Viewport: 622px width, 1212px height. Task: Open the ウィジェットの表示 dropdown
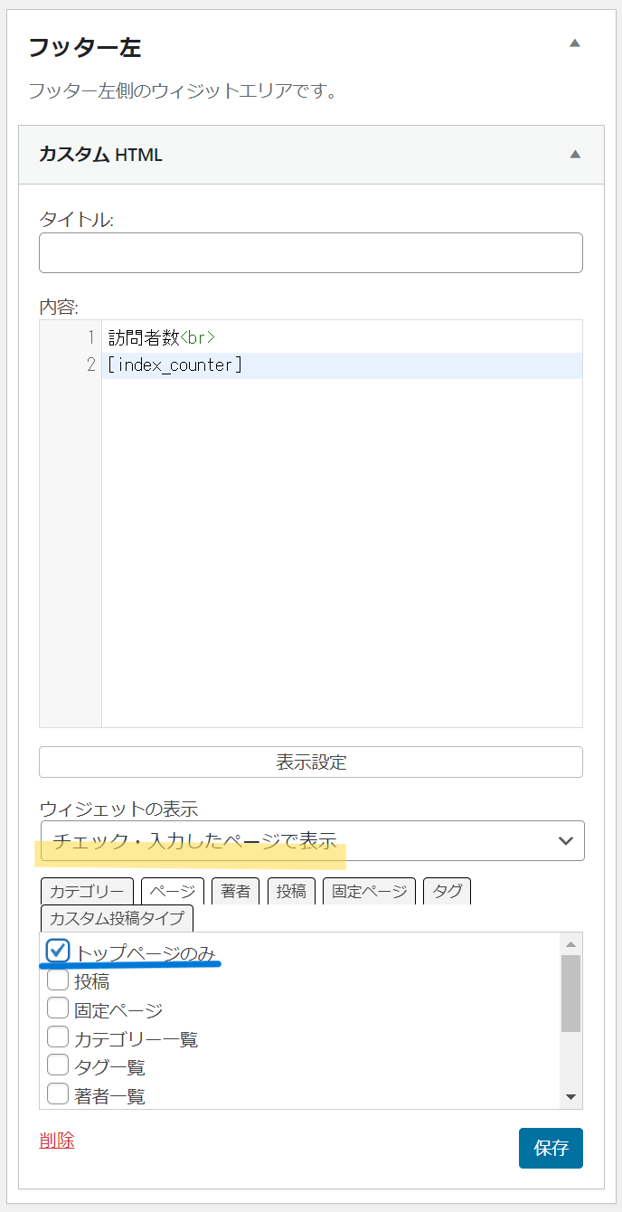312,840
